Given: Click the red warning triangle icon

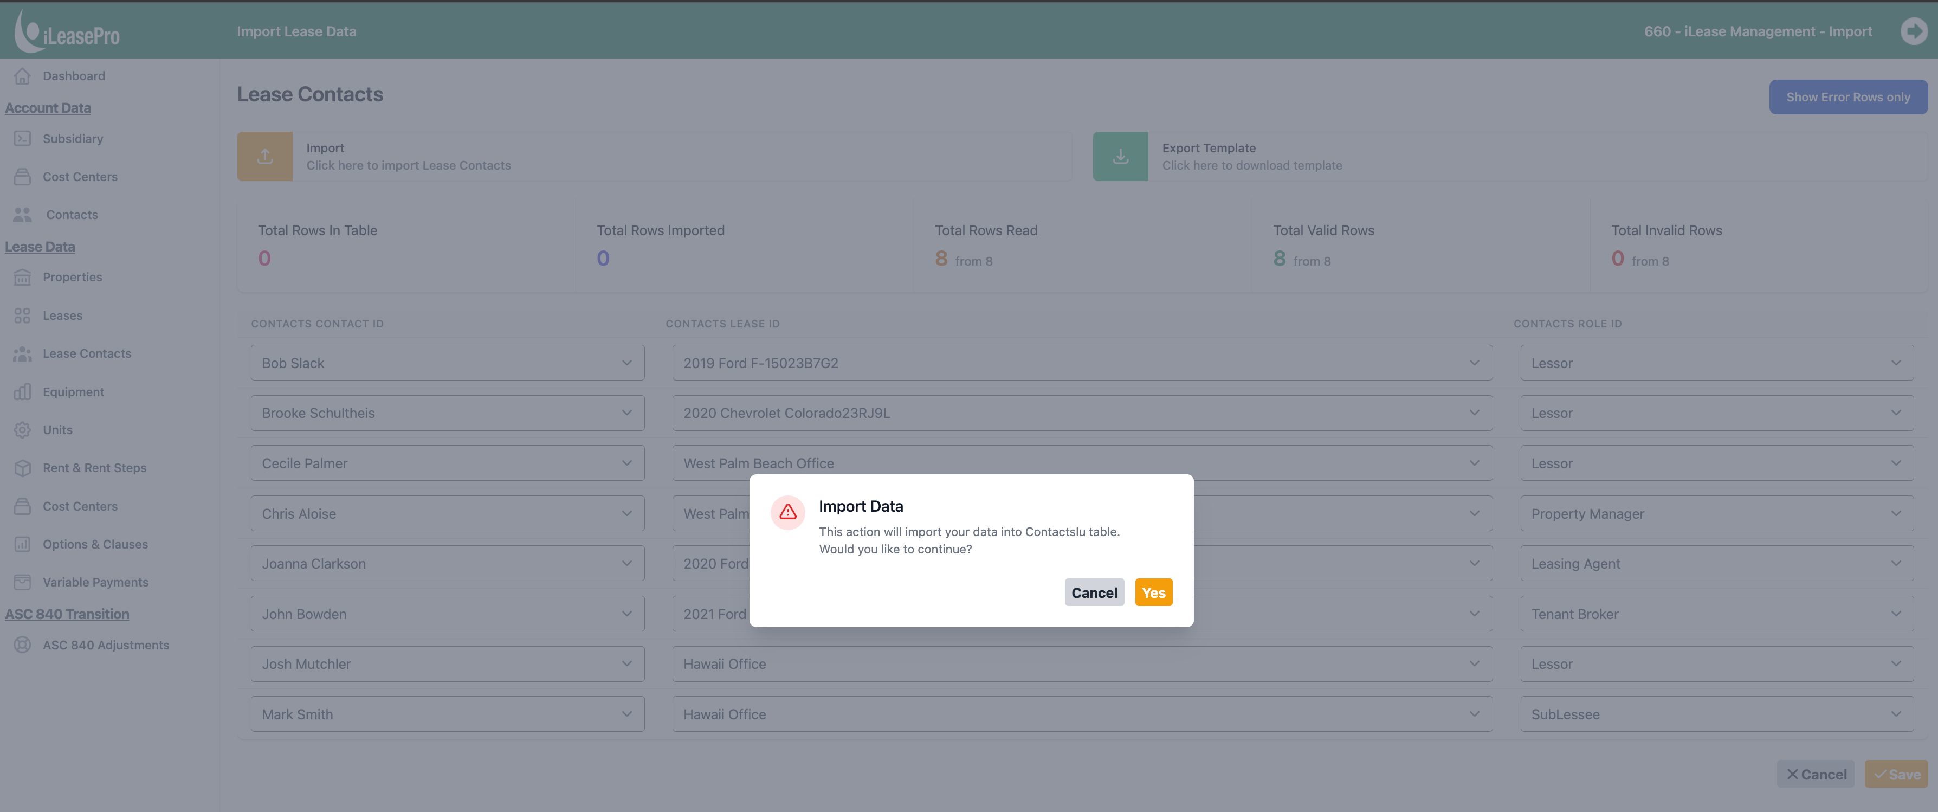Looking at the screenshot, I should 787,512.
